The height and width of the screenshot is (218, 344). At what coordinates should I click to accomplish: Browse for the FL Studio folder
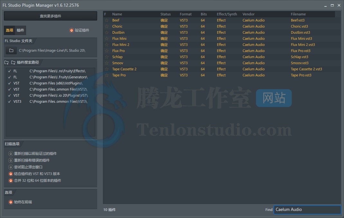pyautogui.click(x=11, y=50)
